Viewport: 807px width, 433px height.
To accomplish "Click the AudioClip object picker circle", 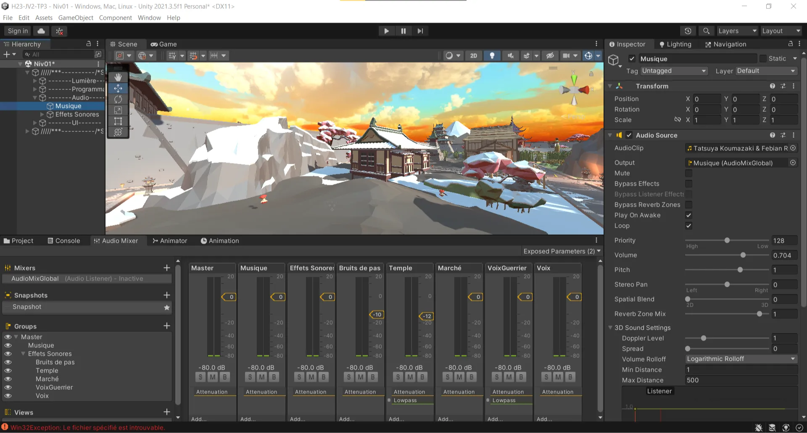I will point(794,148).
